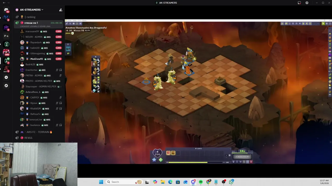Click the Sorts tab header in game
This screenshot has height=186, width=332.
(x=199, y=149)
